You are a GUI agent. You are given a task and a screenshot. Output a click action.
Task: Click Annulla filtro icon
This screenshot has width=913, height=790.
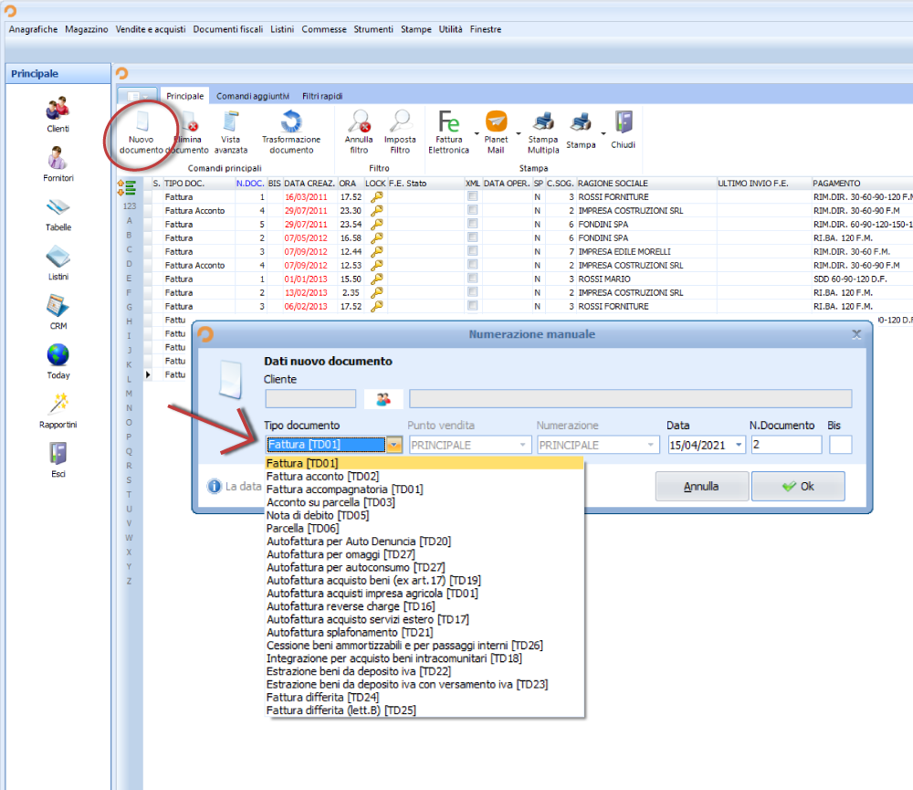click(x=359, y=132)
